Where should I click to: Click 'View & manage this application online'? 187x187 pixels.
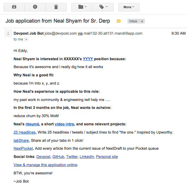point(45,165)
